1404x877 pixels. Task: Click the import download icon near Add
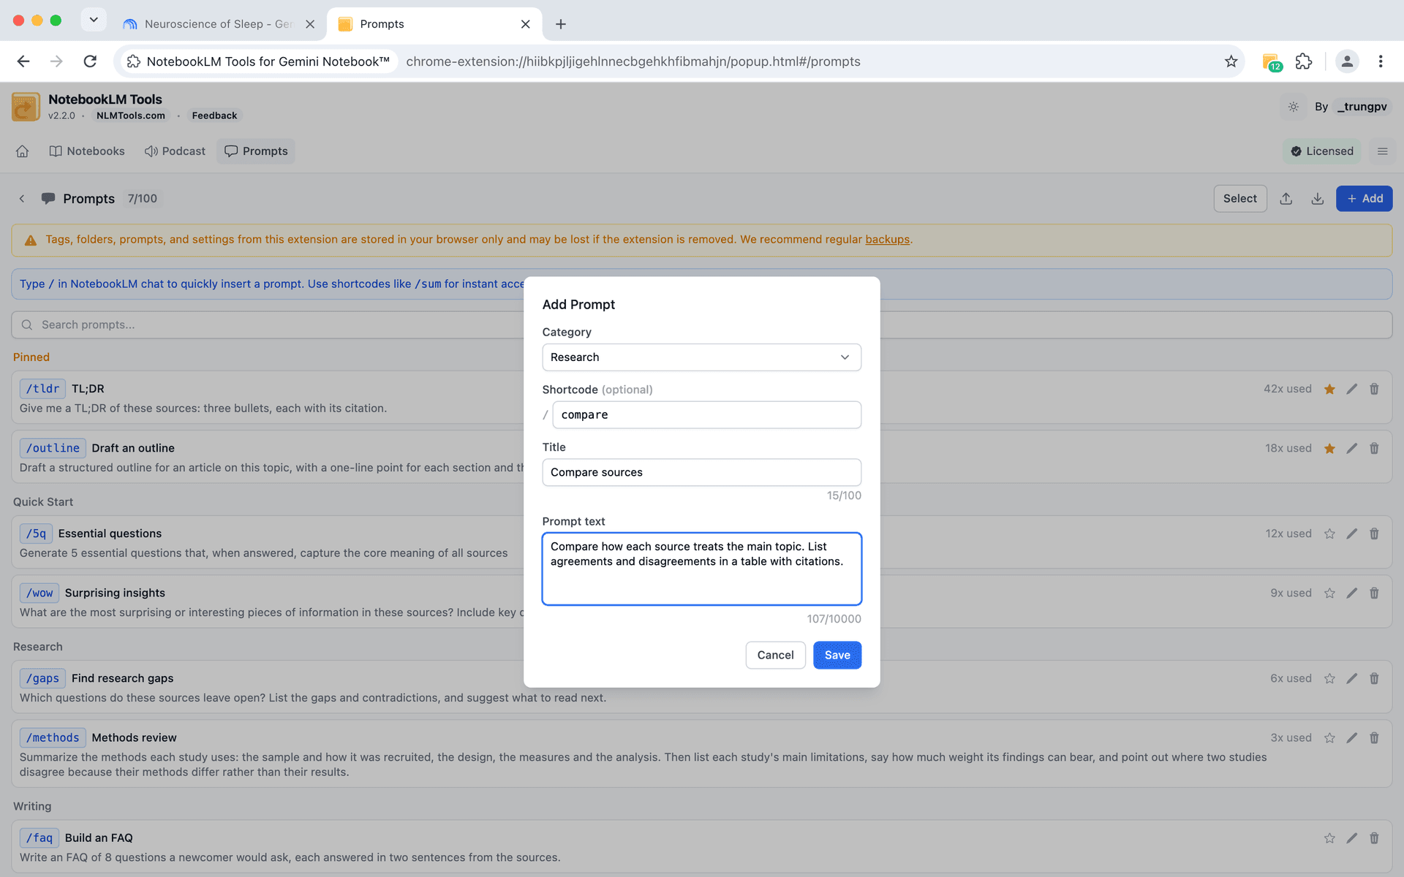coord(1317,199)
